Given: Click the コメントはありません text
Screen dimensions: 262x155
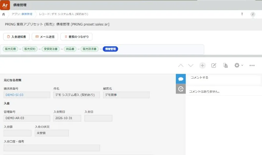Looking at the screenshot, I should click(204, 91).
